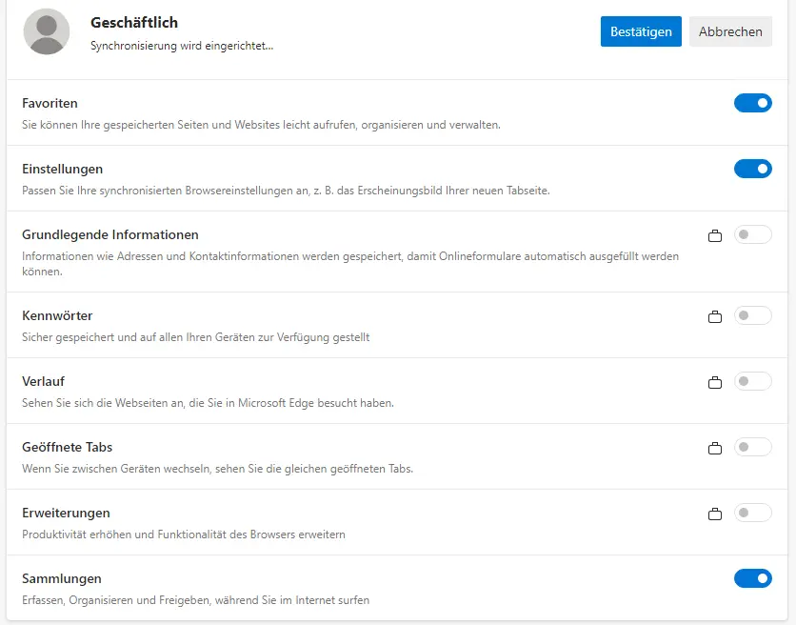This screenshot has height=625, width=796.
Task: Enable the Erweiterungen toggle
Action: click(752, 513)
